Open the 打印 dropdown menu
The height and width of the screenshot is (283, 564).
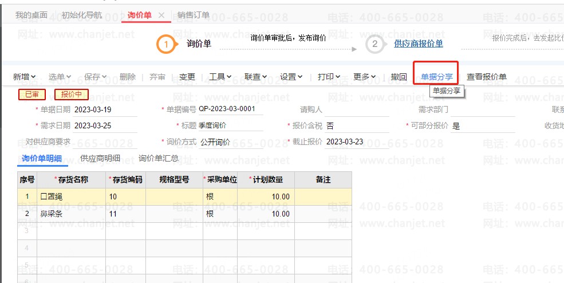329,77
